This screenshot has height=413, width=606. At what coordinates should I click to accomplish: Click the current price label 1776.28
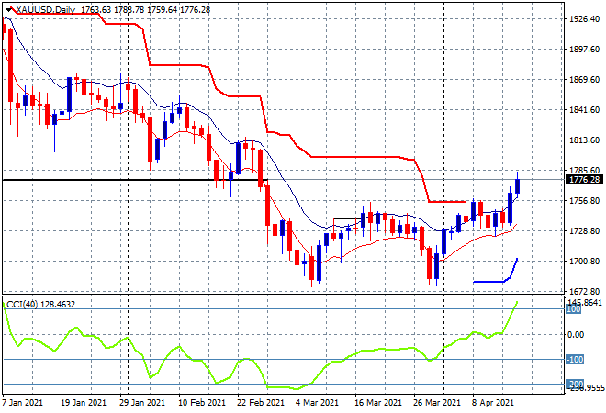click(584, 180)
